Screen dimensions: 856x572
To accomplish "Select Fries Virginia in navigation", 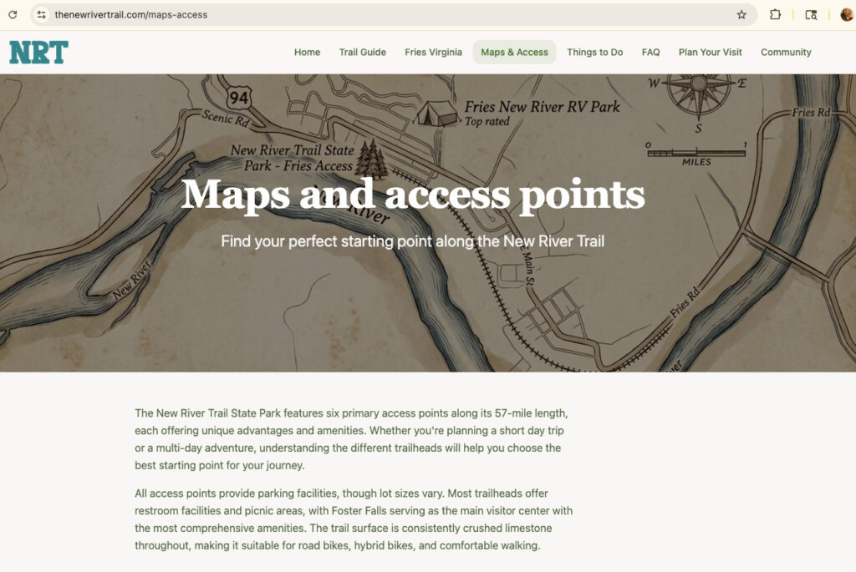I will pos(433,52).
